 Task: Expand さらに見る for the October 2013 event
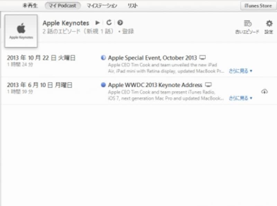pyautogui.click(x=240, y=71)
